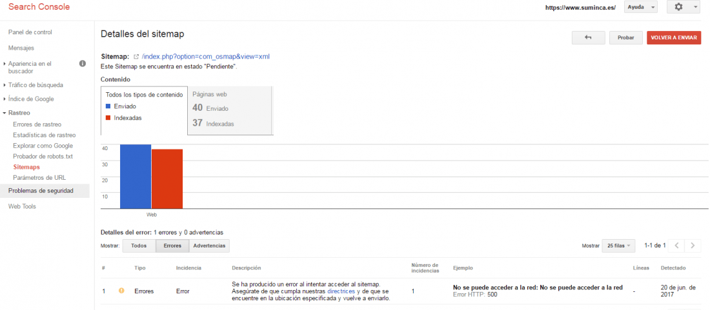710x310 pixels.
Task: Click the red Indexadas chart bar
Action: point(167,179)
